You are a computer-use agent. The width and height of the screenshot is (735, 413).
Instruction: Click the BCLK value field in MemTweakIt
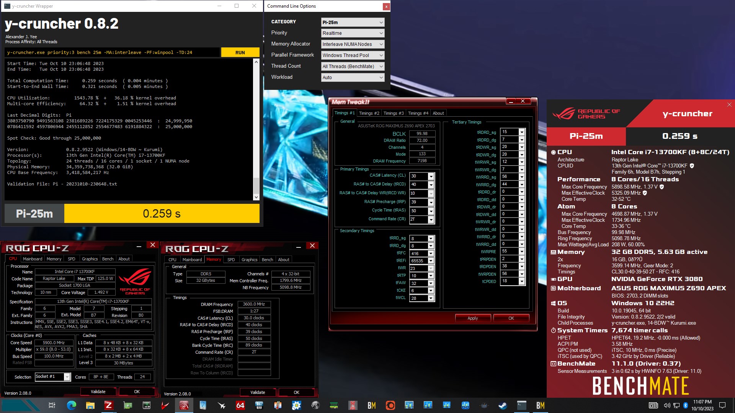[x=422, y=134]
